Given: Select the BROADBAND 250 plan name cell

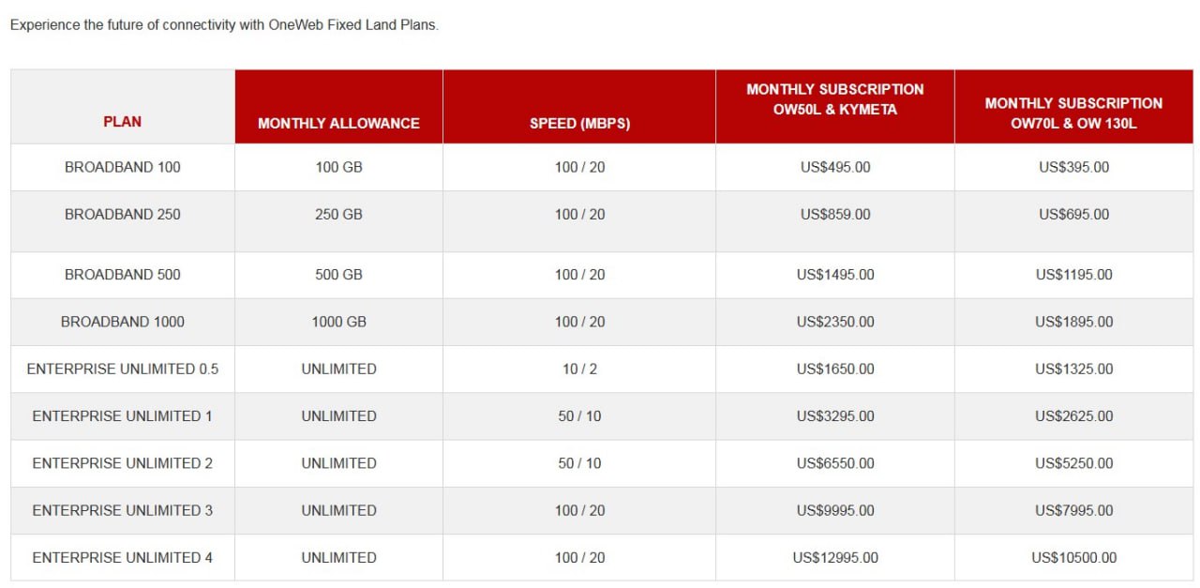Looking at the screenshot, I should click(x=123, y=214).
